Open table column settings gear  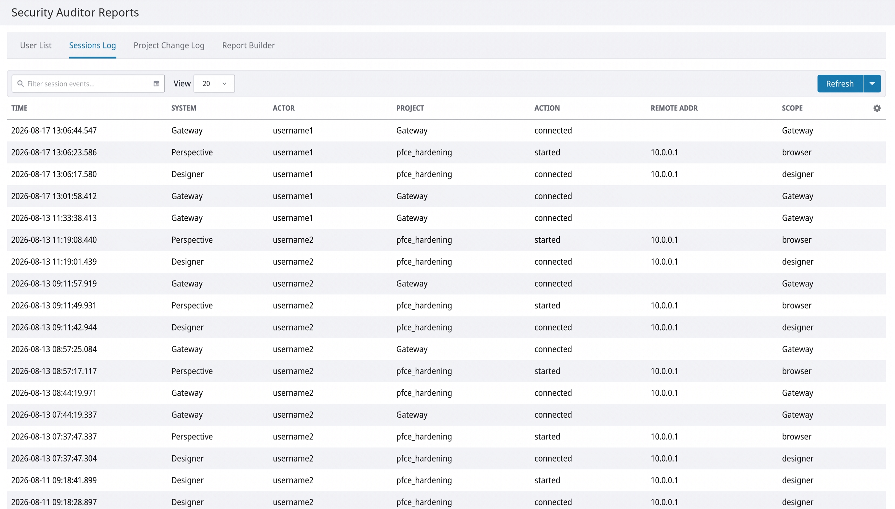point(877,108)
